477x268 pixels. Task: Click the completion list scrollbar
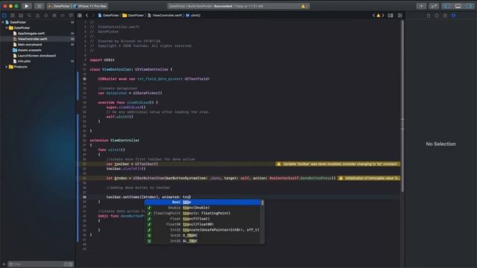(262, 202)
